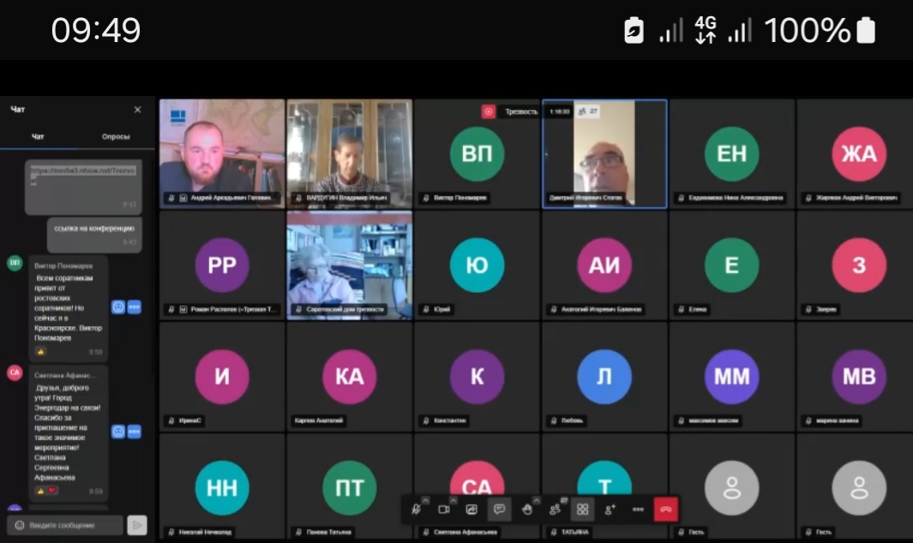Click the send message arrow icon

(x=136, y=525)
